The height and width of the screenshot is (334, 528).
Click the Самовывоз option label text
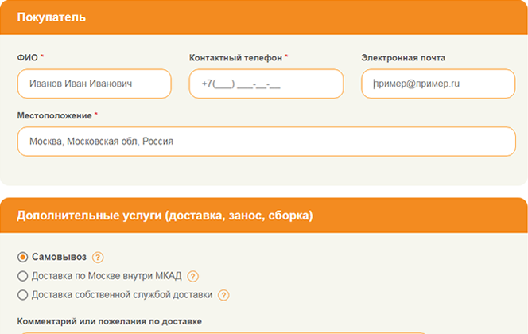(x=59, y=257)
